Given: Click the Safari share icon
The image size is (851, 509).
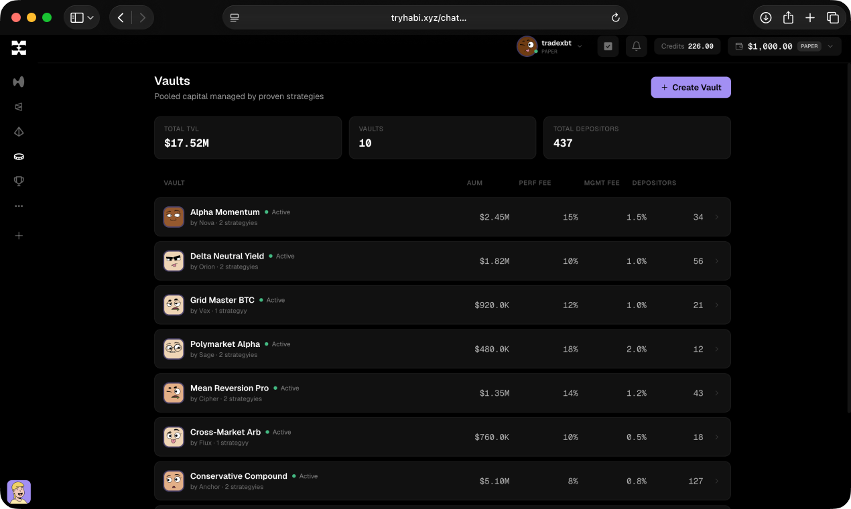Looking at the screenshot, I should (788, 17).
